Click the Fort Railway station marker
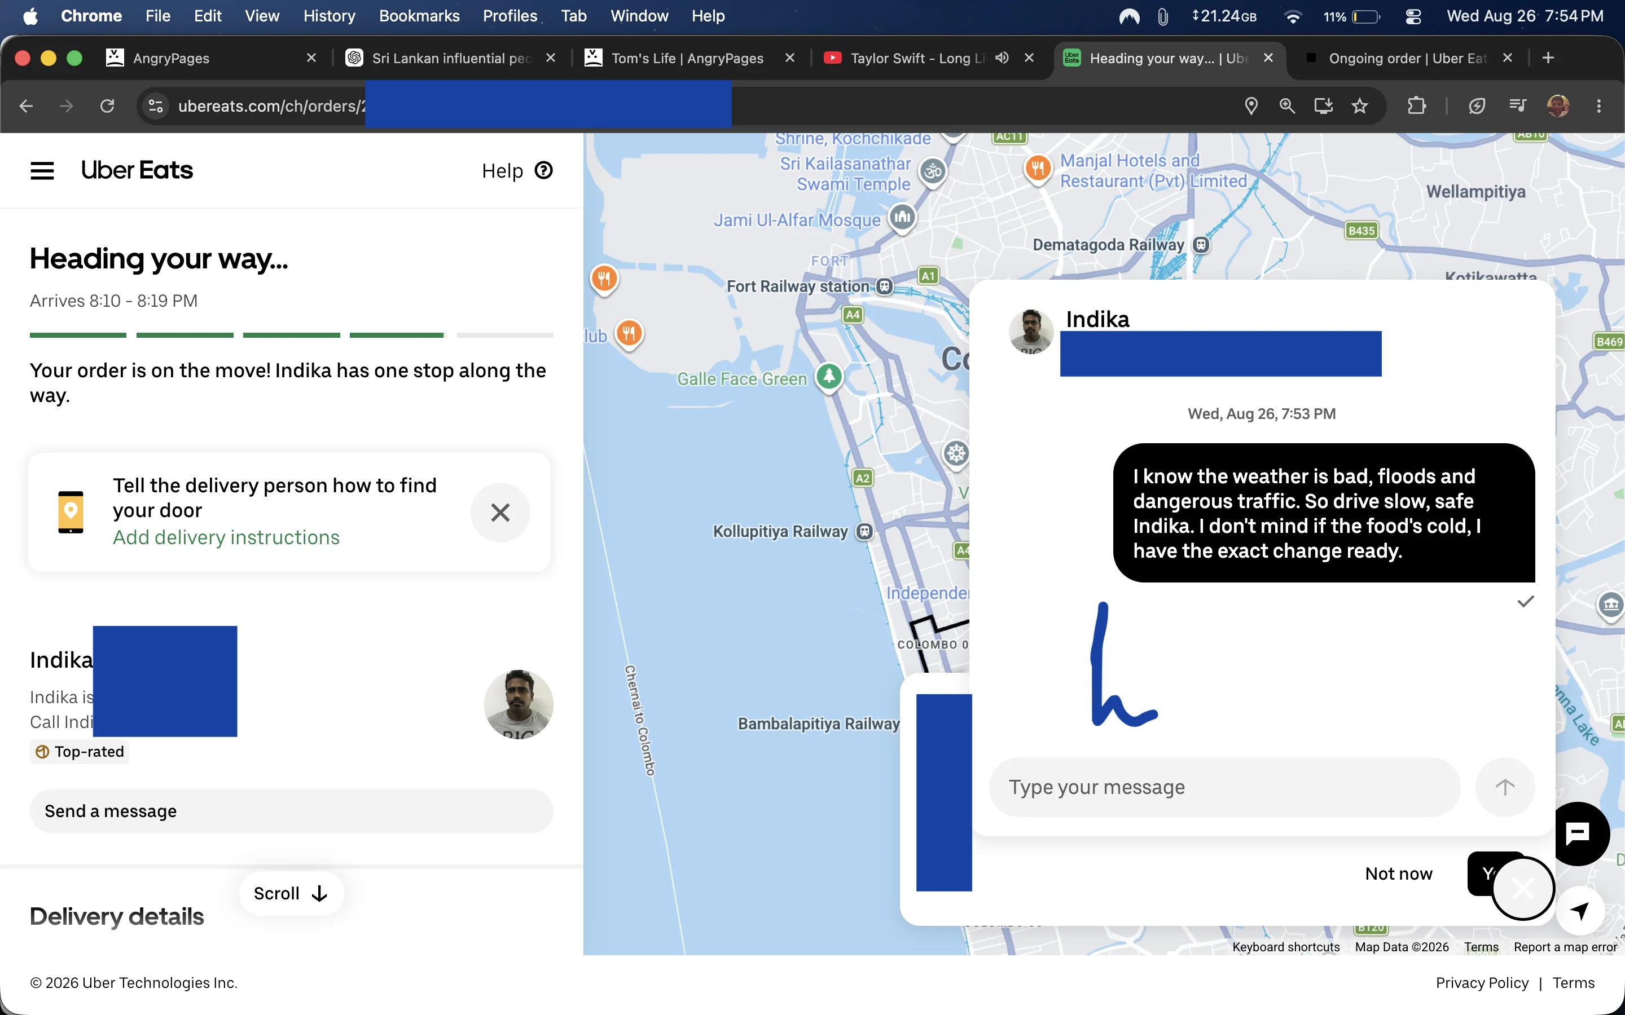This screenshot has width=1625, height=1015. (885, 286)
